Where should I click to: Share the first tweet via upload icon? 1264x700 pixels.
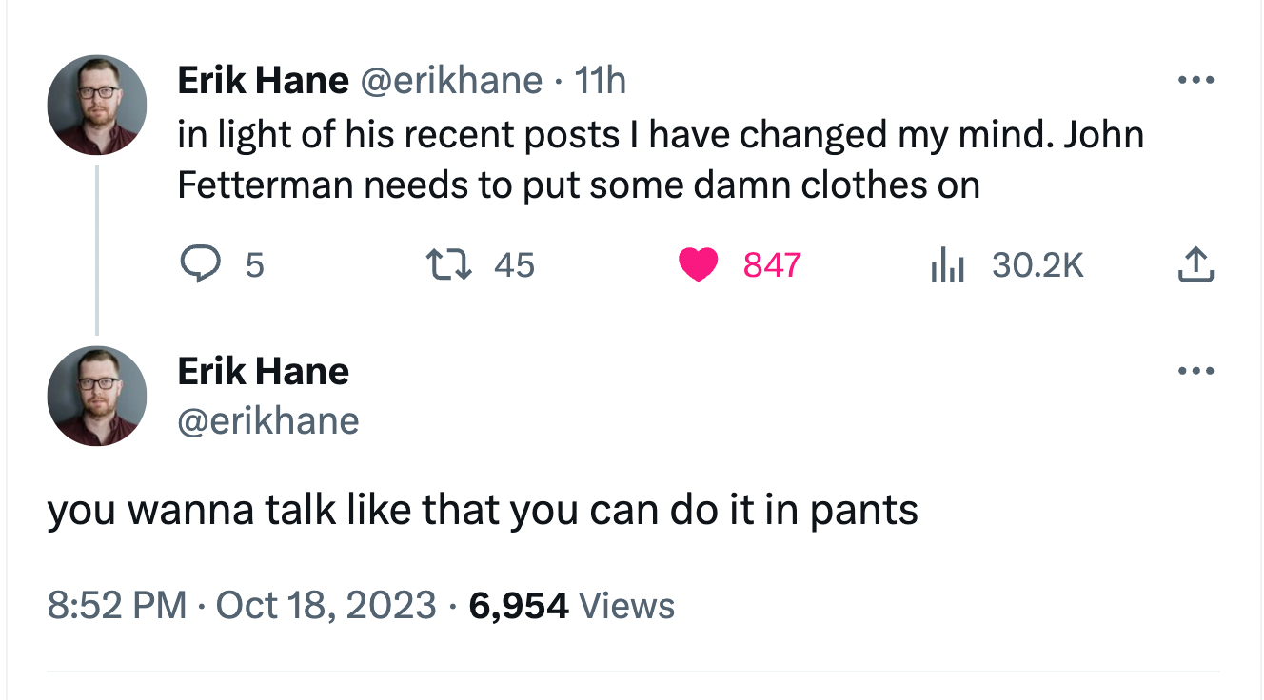[x=1196, y=264]
